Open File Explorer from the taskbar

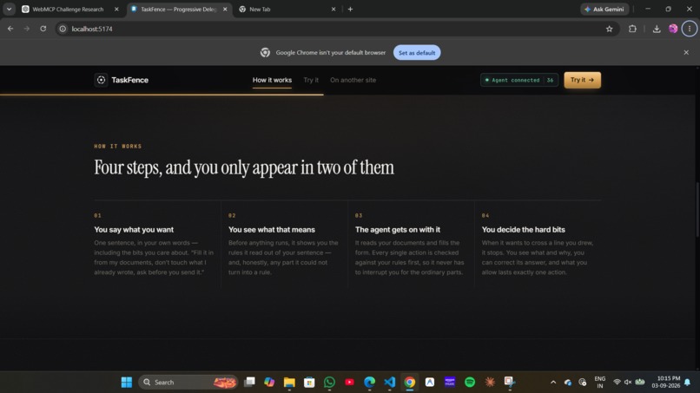tap(289, 382)
